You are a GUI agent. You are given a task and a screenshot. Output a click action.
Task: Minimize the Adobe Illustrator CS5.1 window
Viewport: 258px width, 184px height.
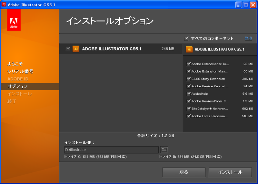tap(238, 5)
